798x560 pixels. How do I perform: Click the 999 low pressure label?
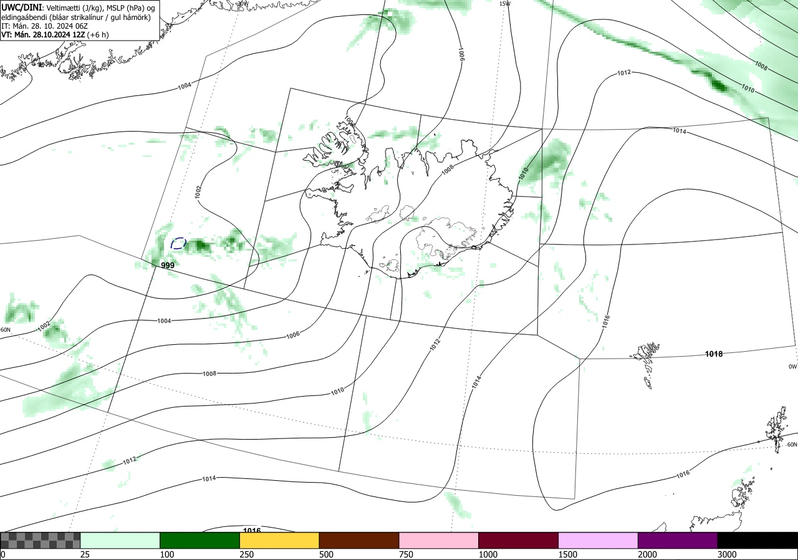(168, 266)
